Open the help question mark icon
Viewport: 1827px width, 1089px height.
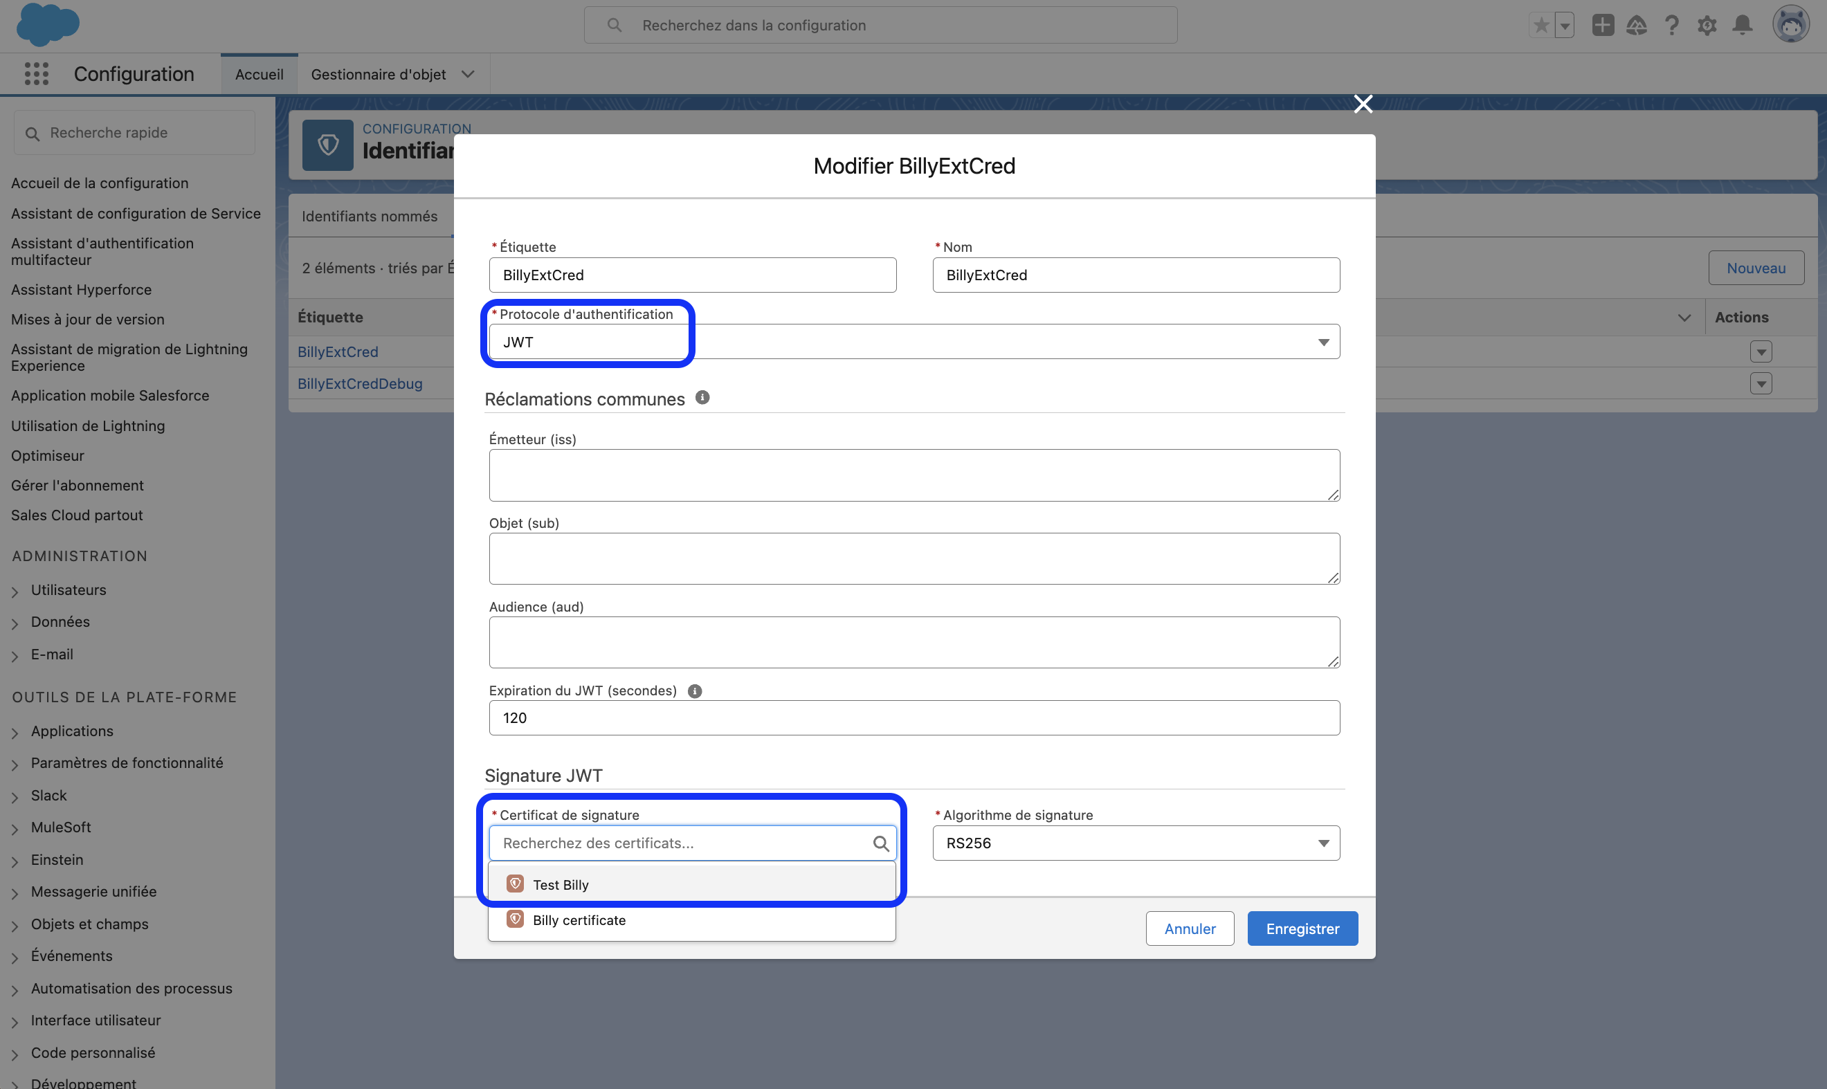point(1671,26)
